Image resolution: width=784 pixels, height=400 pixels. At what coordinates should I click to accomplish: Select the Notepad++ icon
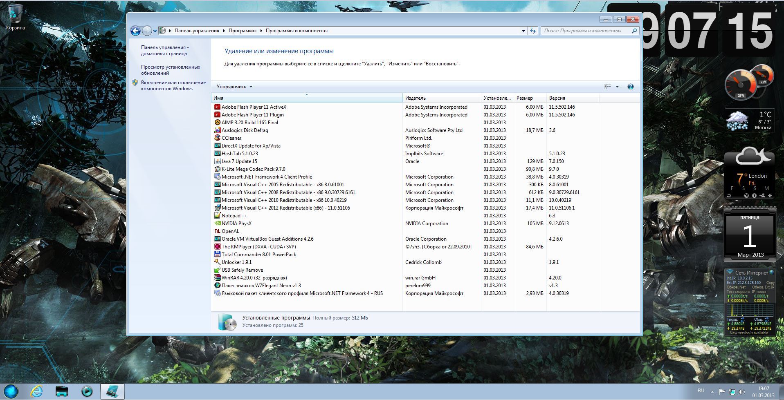218,216
